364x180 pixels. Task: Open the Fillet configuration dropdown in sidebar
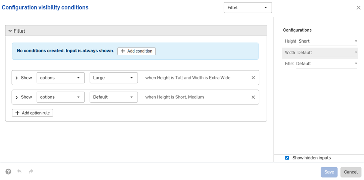[327, 64]
